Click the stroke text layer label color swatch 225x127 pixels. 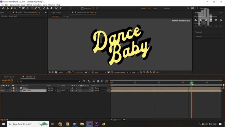point(14,91)
